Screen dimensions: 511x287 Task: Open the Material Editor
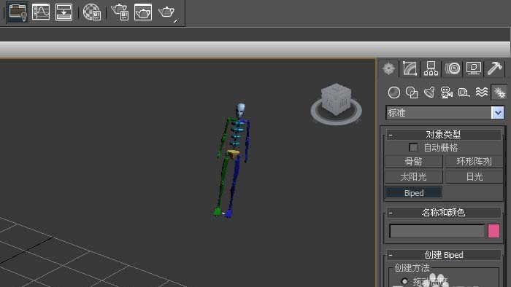point(92,12)
